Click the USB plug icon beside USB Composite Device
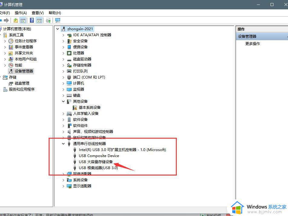Viewport: 288px width, 216px height. point(75,156)
